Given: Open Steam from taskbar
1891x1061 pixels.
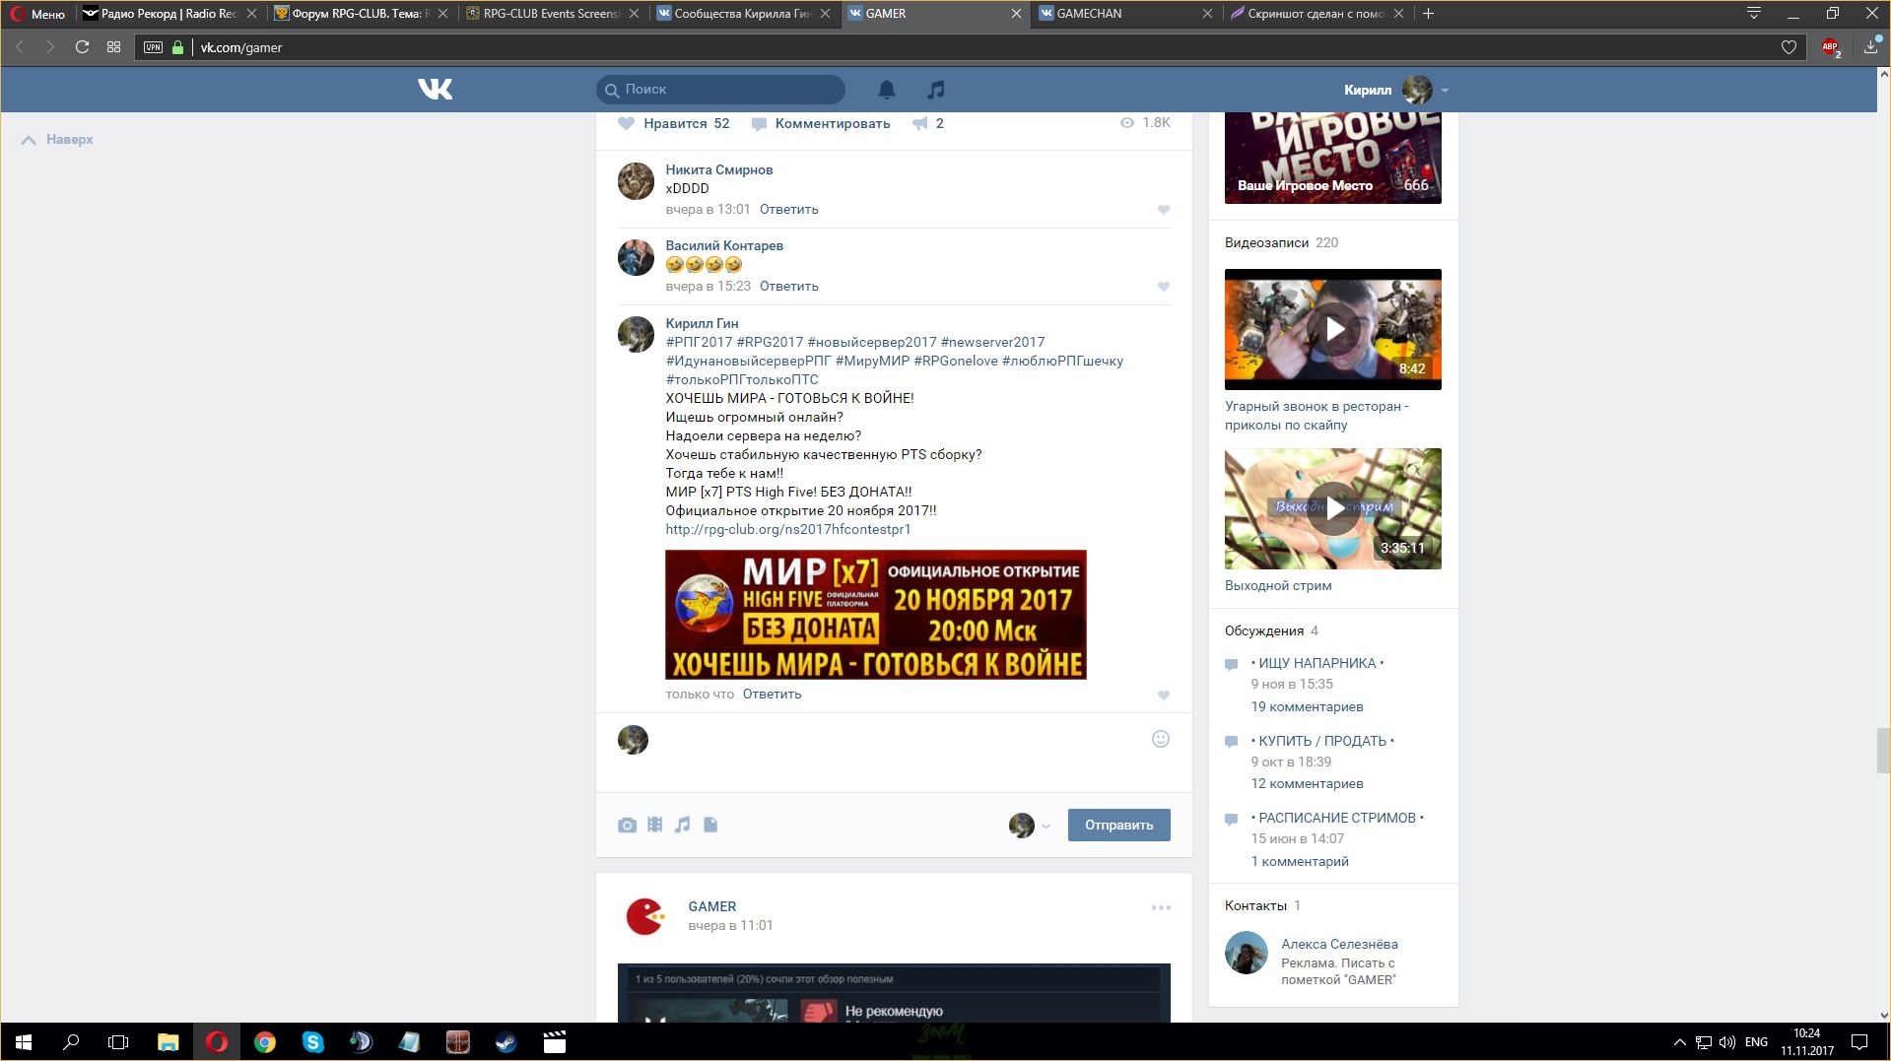Looking at the screenshot, I should pos(506,1042).
